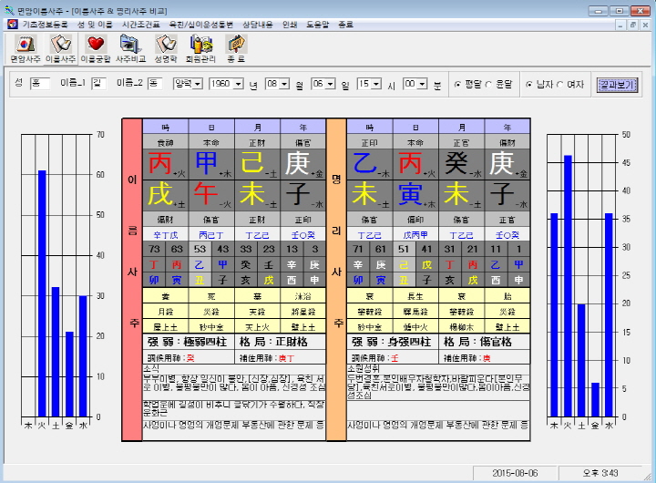The width and height of the screenshot is (656, 483).
Task: Click the 火 bar in the left chart
Action: (42, 293)
